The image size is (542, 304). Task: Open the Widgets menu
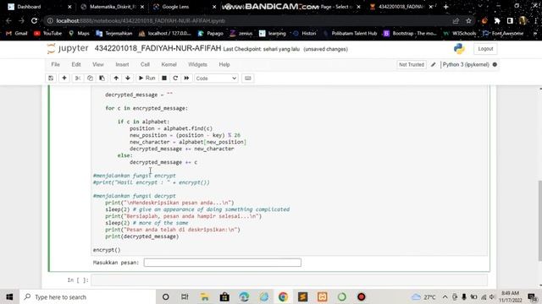tap(197, 64)
